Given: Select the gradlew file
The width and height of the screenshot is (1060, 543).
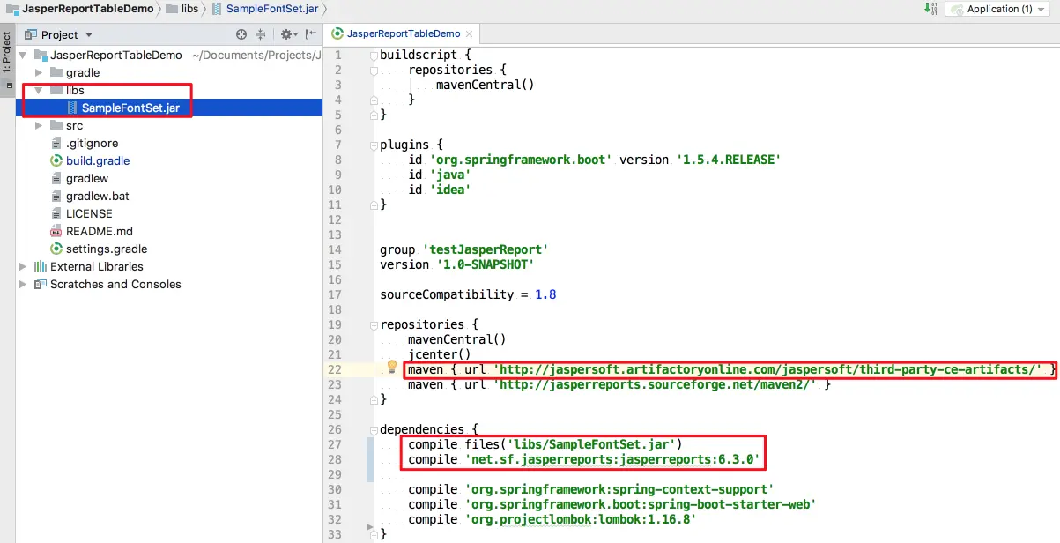Looking at the screenshot, I should 87,178.
